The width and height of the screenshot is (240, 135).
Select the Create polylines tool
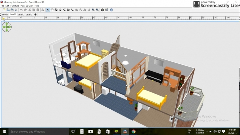pyautogui.click(x=64, y=10)
